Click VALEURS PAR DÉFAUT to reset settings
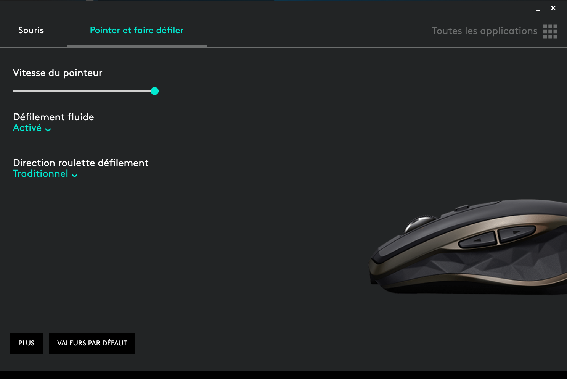The width and height of the screenshot is (567, 379). click(92, 343)
